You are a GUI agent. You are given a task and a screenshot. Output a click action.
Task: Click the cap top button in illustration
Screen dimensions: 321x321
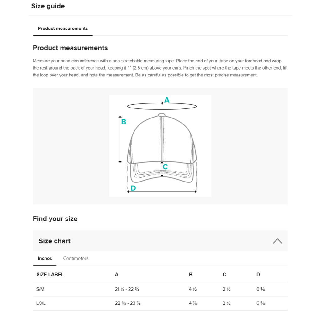pos(162,115)
